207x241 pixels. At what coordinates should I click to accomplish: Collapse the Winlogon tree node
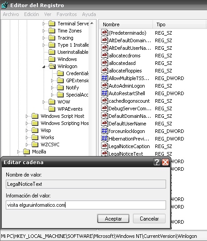point(44,67)
